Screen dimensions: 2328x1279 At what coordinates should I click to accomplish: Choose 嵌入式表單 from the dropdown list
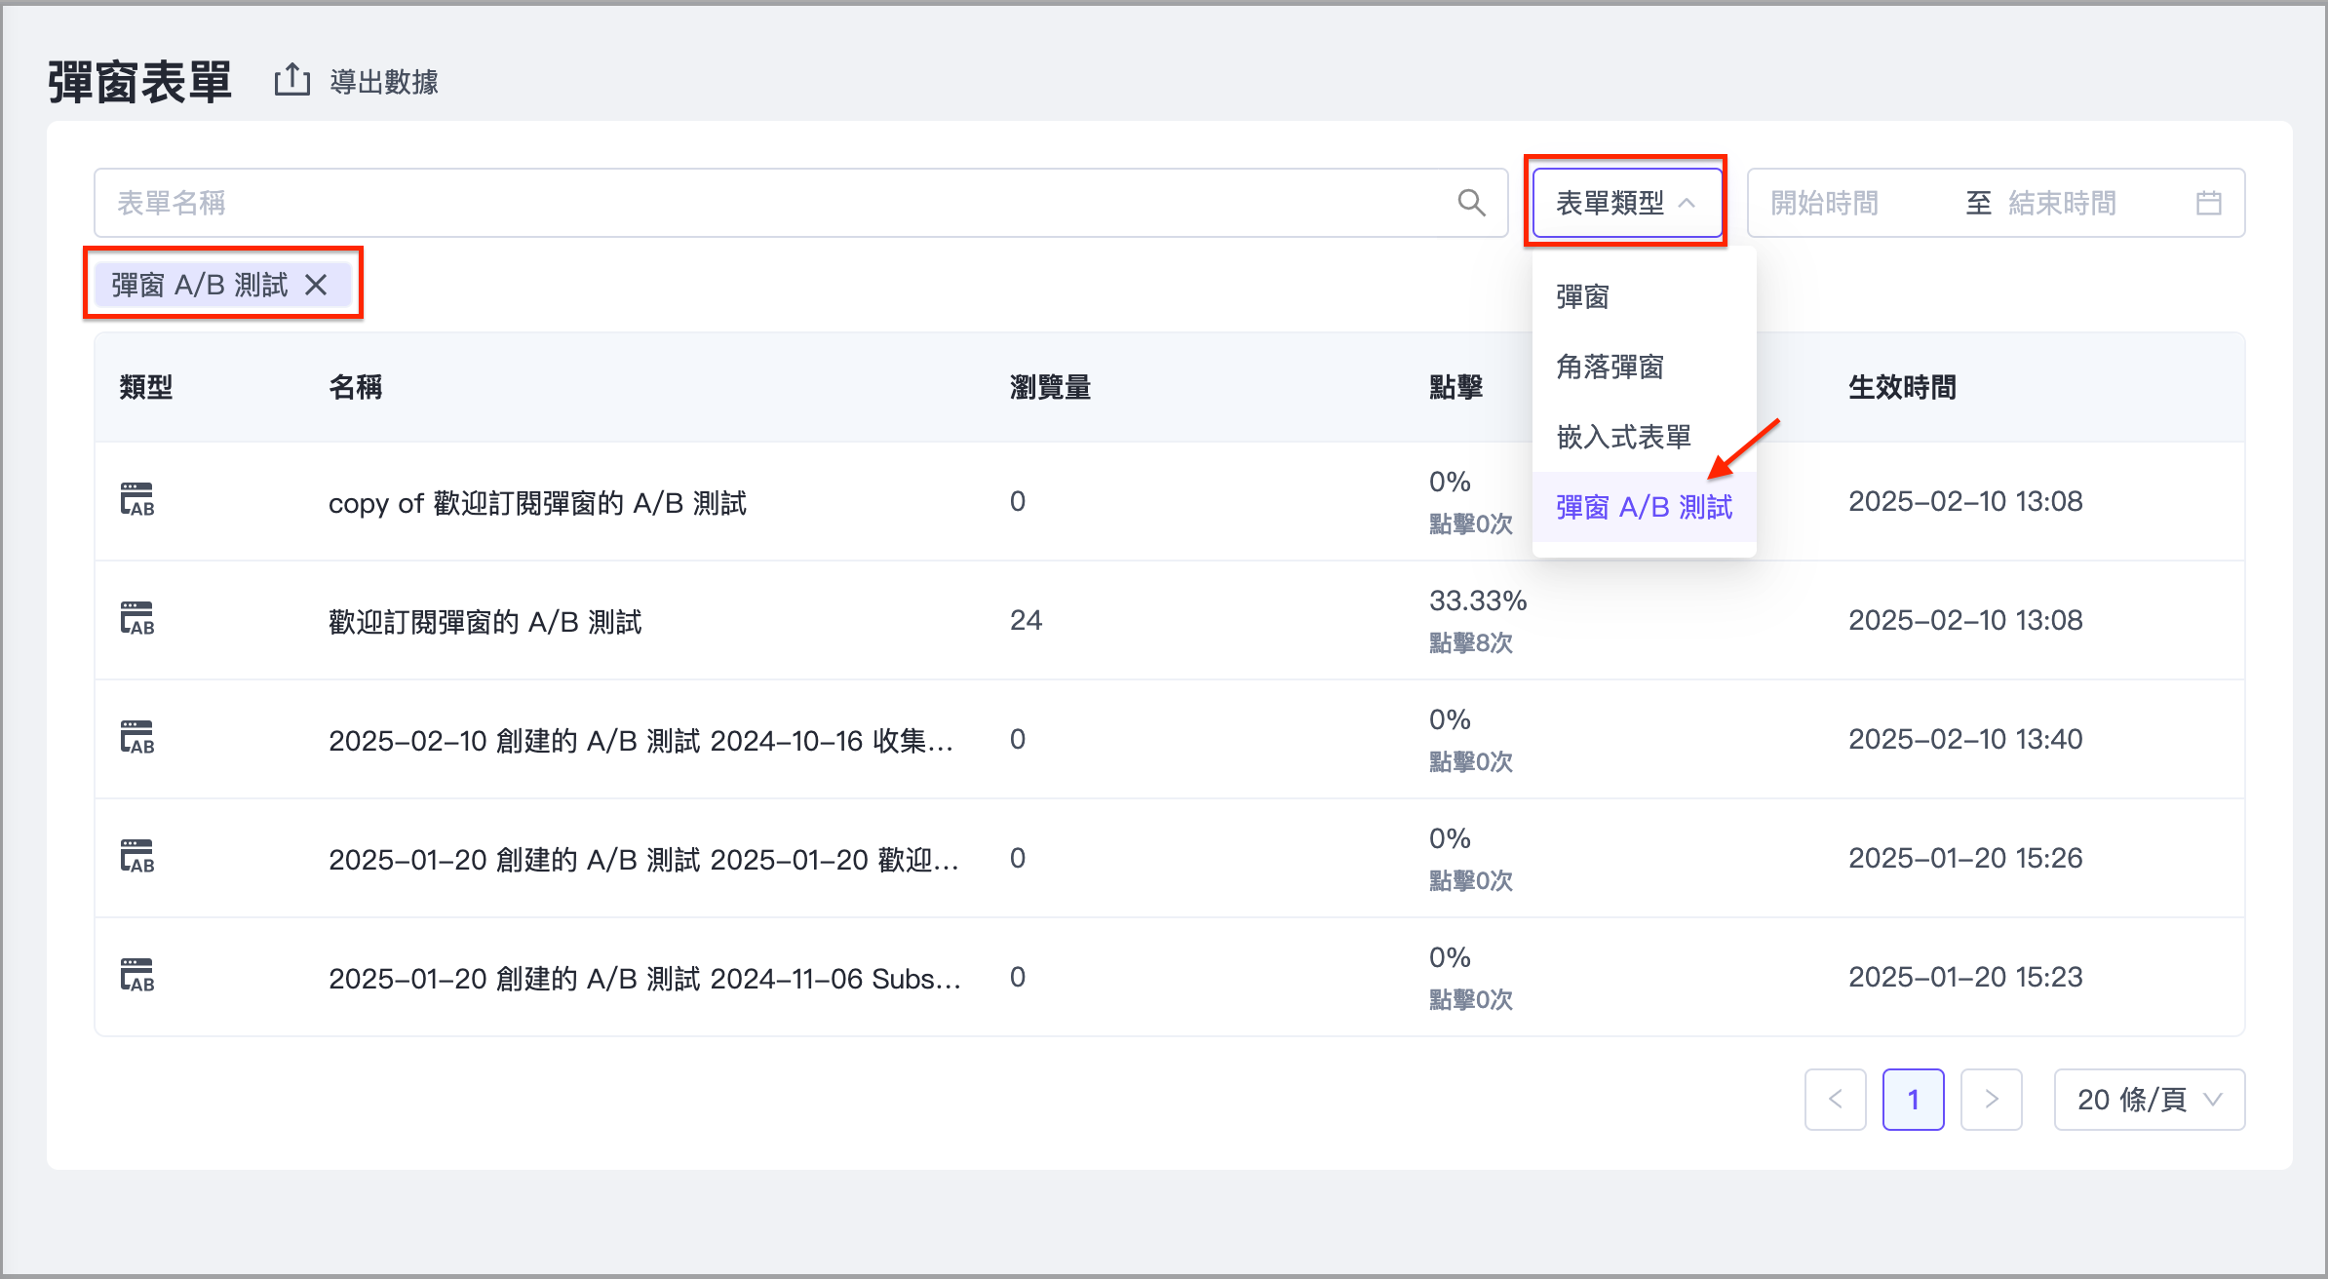[1623, 437]
